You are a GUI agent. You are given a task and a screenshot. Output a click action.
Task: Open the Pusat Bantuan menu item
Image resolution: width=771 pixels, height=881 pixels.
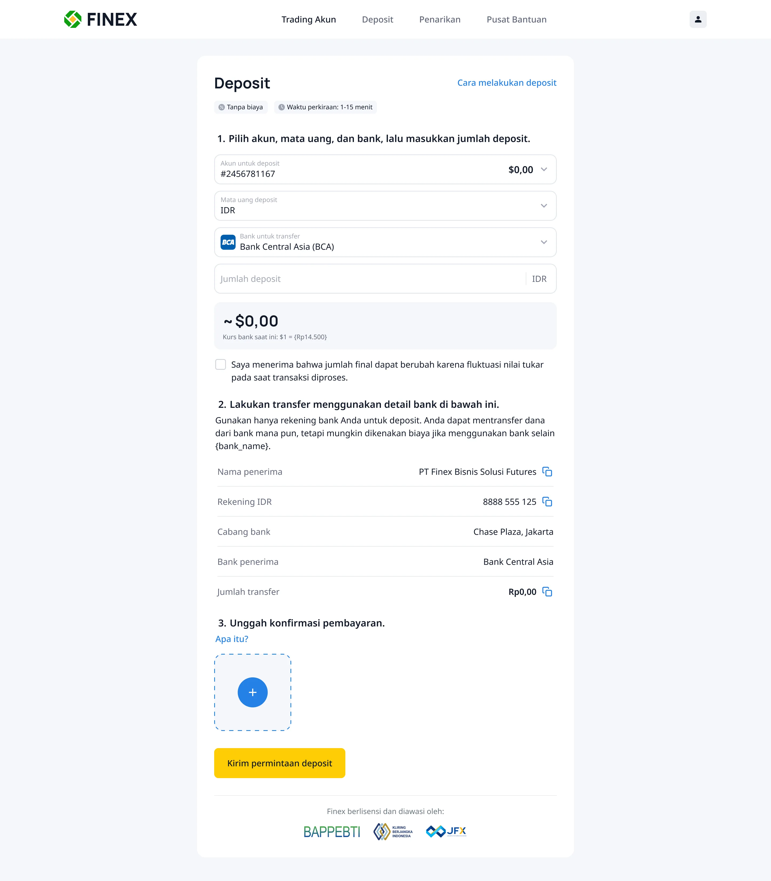click(x=516, y=19)
